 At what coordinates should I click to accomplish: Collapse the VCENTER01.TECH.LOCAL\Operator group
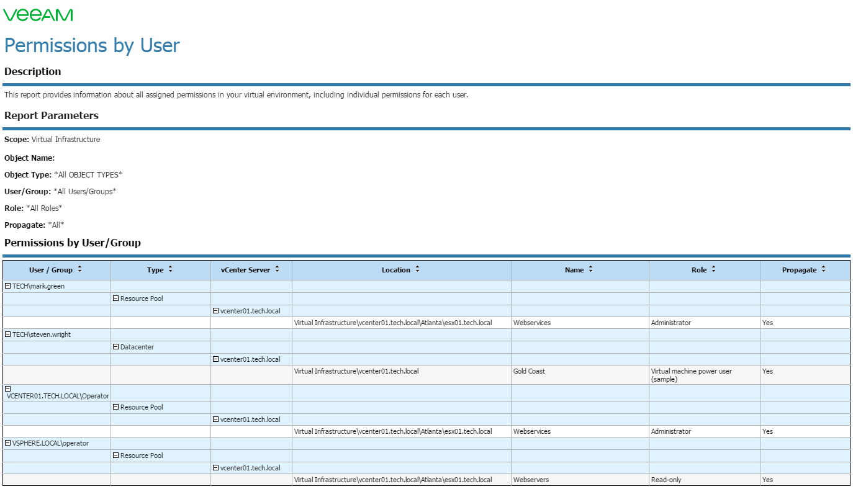tap(8, 388)
